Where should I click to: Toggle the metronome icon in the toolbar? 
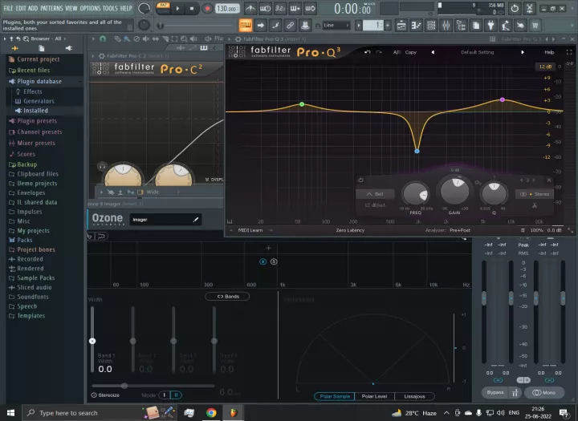(x=250, y=8)
